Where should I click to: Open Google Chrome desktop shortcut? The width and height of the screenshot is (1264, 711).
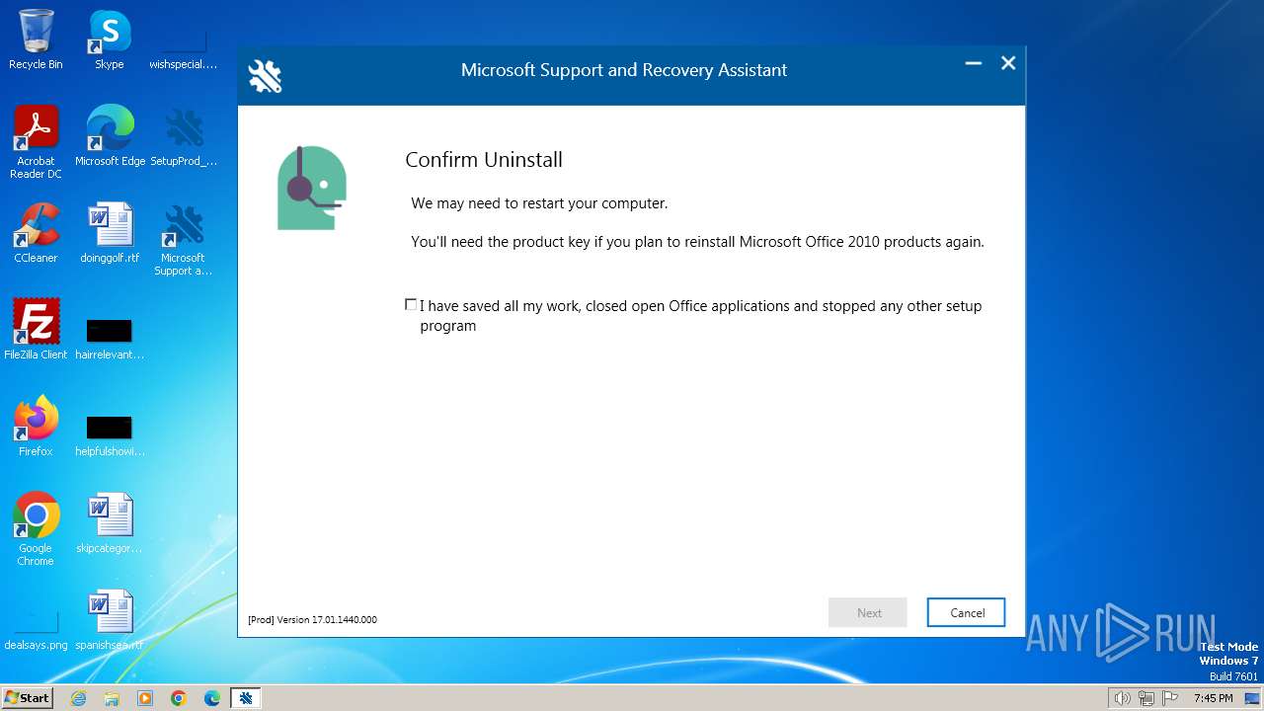pyautogui.click(x=36, y=529)
